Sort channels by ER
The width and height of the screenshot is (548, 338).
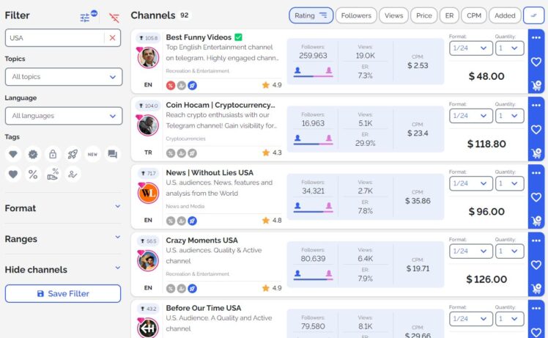449,15
